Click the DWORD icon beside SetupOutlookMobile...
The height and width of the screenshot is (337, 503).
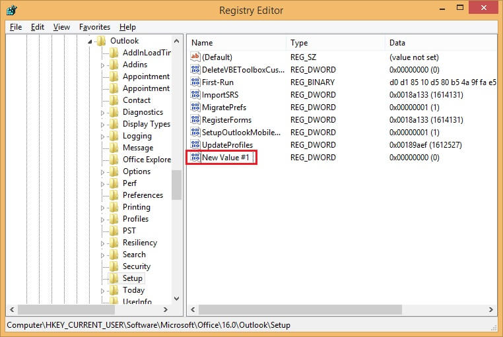[x=195, y=132]
